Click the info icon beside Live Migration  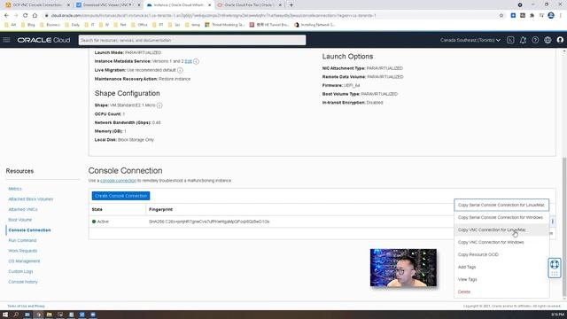(180, 70)
